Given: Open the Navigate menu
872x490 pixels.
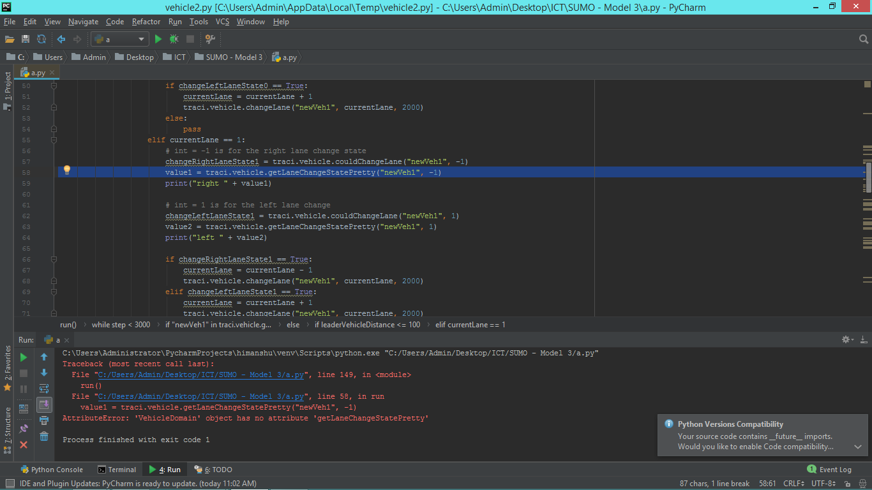Looking at the screenshot, I should click(84, 22).
